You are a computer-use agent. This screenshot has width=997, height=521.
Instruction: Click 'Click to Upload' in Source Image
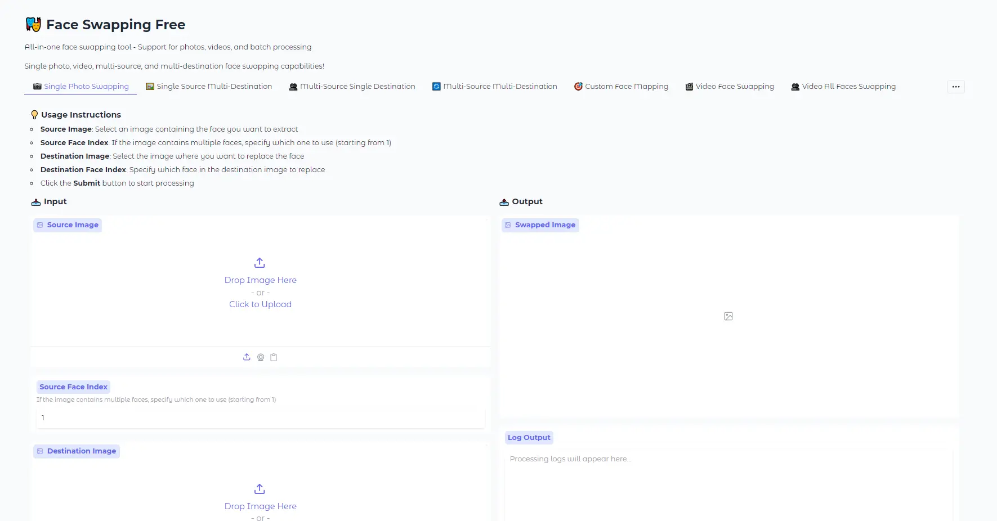click(x=260, y=304)
